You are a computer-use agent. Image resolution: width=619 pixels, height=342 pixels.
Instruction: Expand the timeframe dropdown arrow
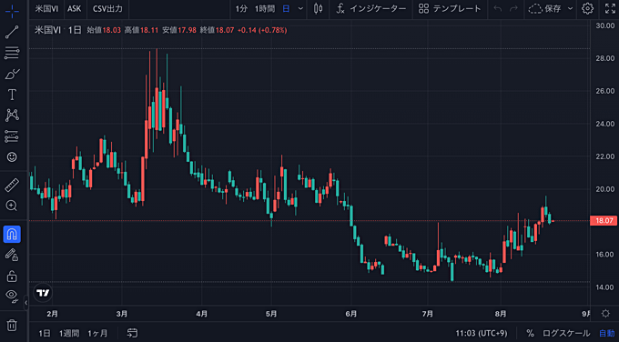coord(300,9)
